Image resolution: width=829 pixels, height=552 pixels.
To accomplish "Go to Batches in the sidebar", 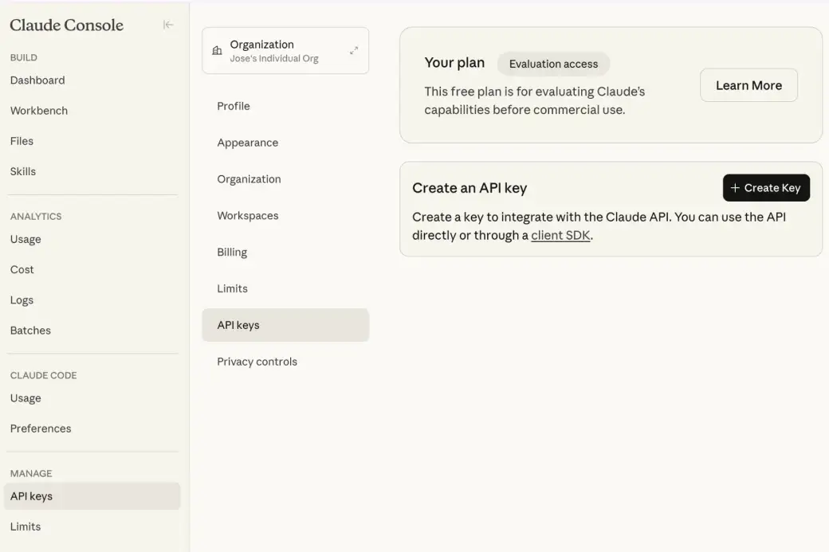I will point(30,331).
